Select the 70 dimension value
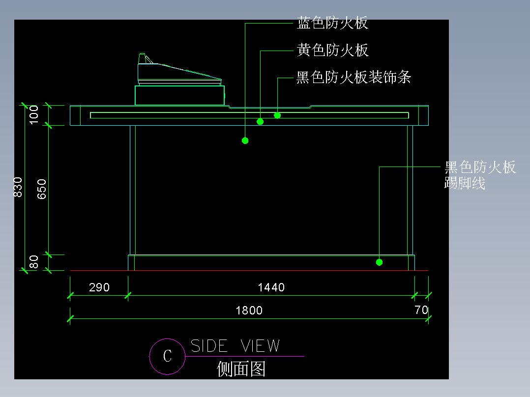Image resolution: width=530 pixels, height=397 pixels. click(421, 310)
